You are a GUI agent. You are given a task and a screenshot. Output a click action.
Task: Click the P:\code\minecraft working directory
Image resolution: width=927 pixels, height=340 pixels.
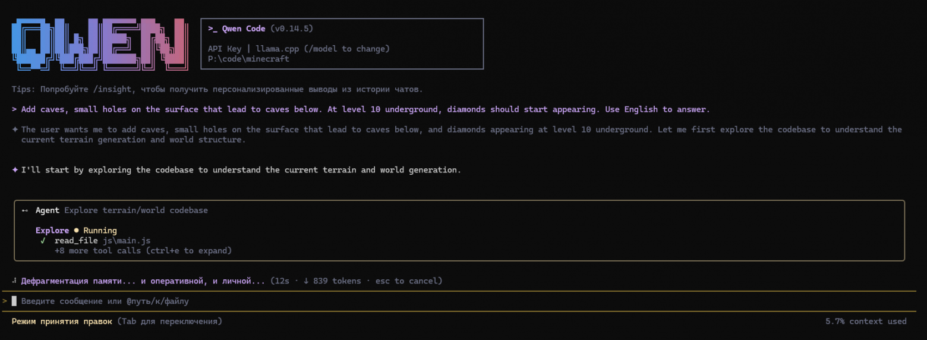pyautogui.click(x=248, y=59)
